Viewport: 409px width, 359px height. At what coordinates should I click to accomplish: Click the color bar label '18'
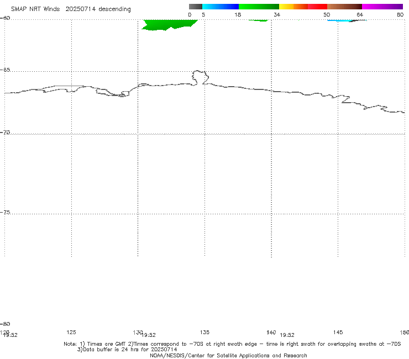coord(238,15)
